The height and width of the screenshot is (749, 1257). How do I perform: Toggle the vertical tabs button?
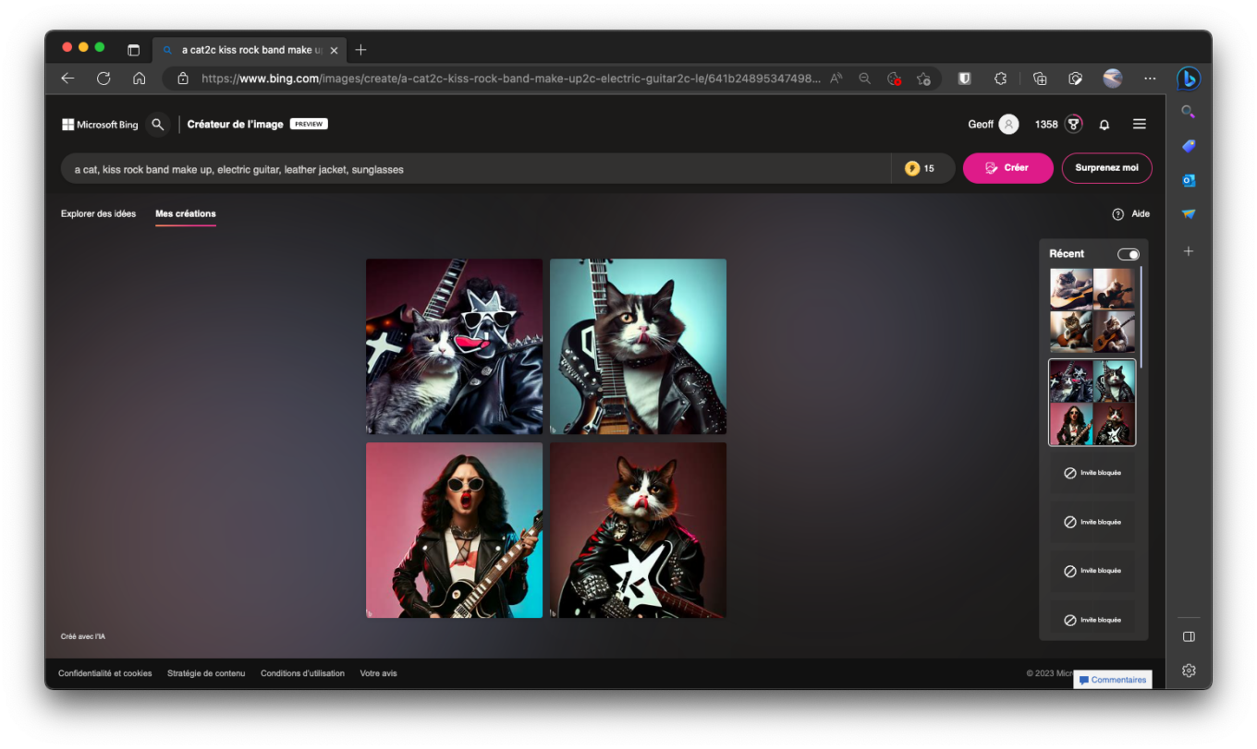pyautogui.click(x=133, y=50)
